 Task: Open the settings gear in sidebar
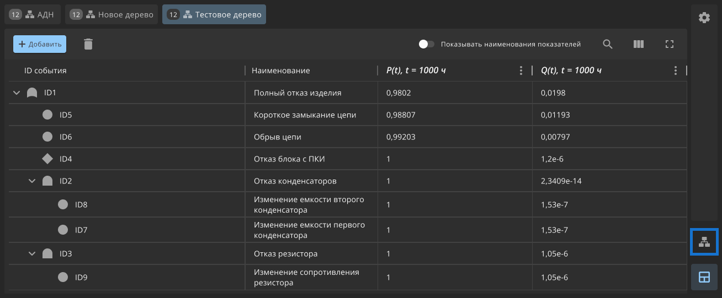(704, 18)
